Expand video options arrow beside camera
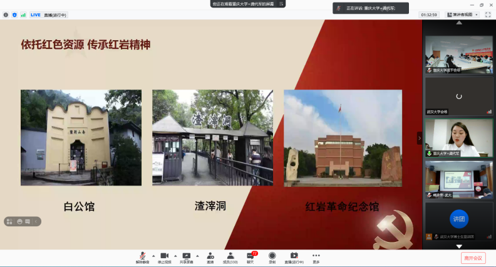Screen dimensions: 496x267 (x=175, y=256)
